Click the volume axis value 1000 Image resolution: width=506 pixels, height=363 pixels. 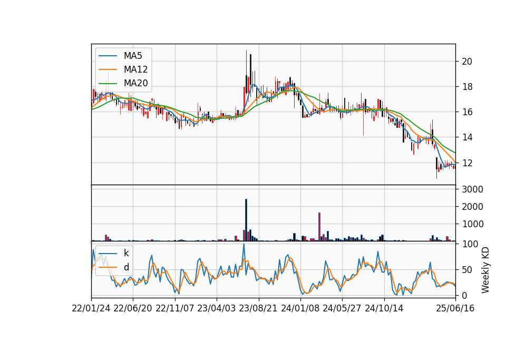pyautogui.click(x=472, y=224)
